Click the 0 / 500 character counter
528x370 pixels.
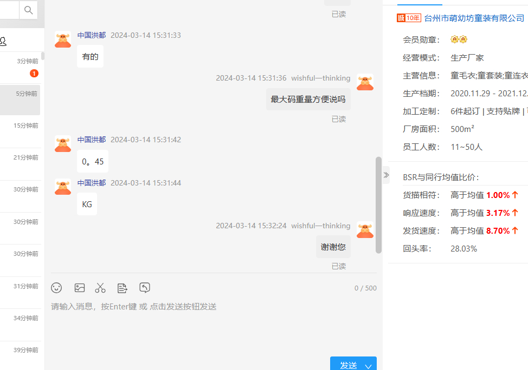(x=365, y=288)
